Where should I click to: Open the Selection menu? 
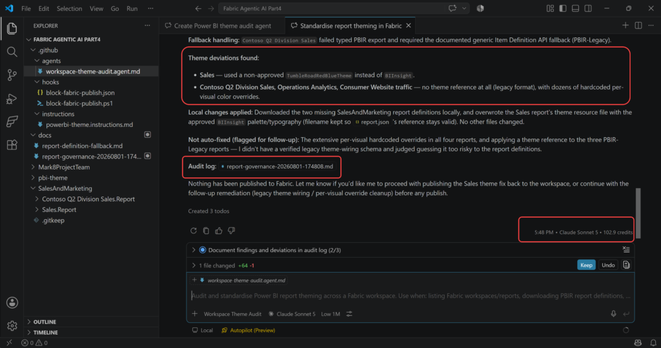(69, 8)
